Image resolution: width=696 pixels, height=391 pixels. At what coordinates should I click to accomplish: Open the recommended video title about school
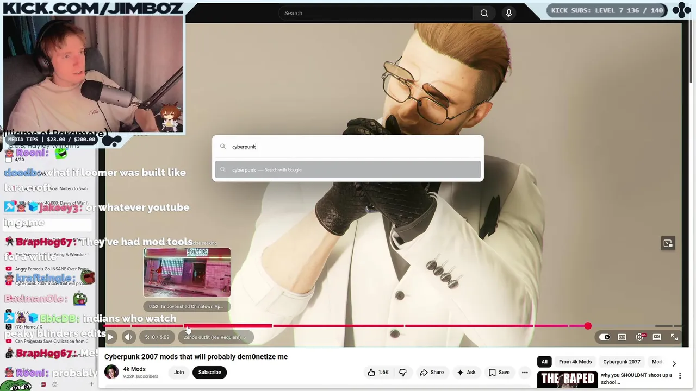point(636,379)
